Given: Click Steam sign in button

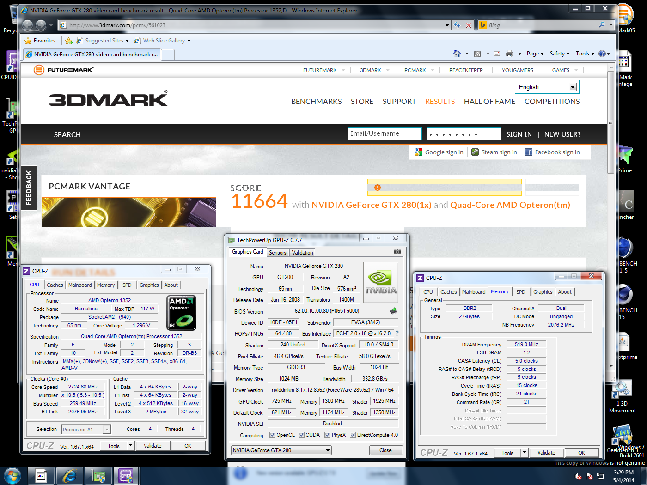Looking at the screenshot, I should (494, 152).
